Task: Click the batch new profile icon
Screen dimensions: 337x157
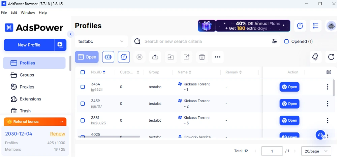Action: tap(60, 45)
